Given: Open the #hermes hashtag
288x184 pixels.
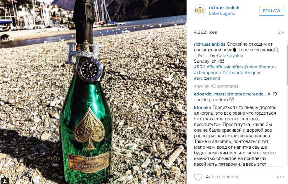Looking at the screenshot, I should (x=268, y=67).
